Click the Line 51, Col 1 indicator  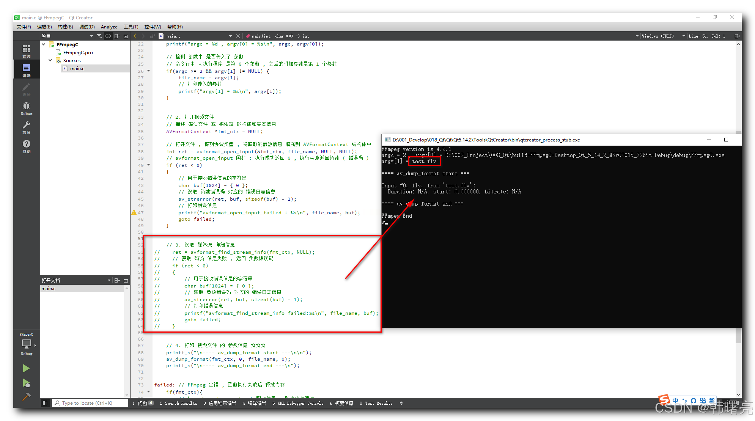[x=707, y=36]
